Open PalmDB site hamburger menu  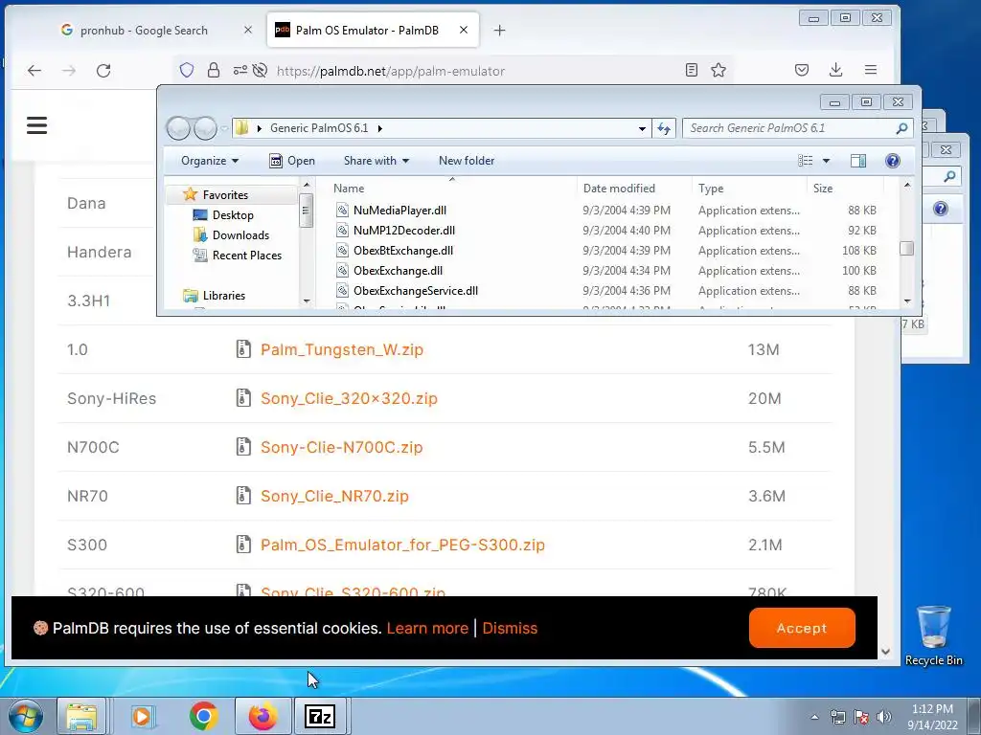37,125
